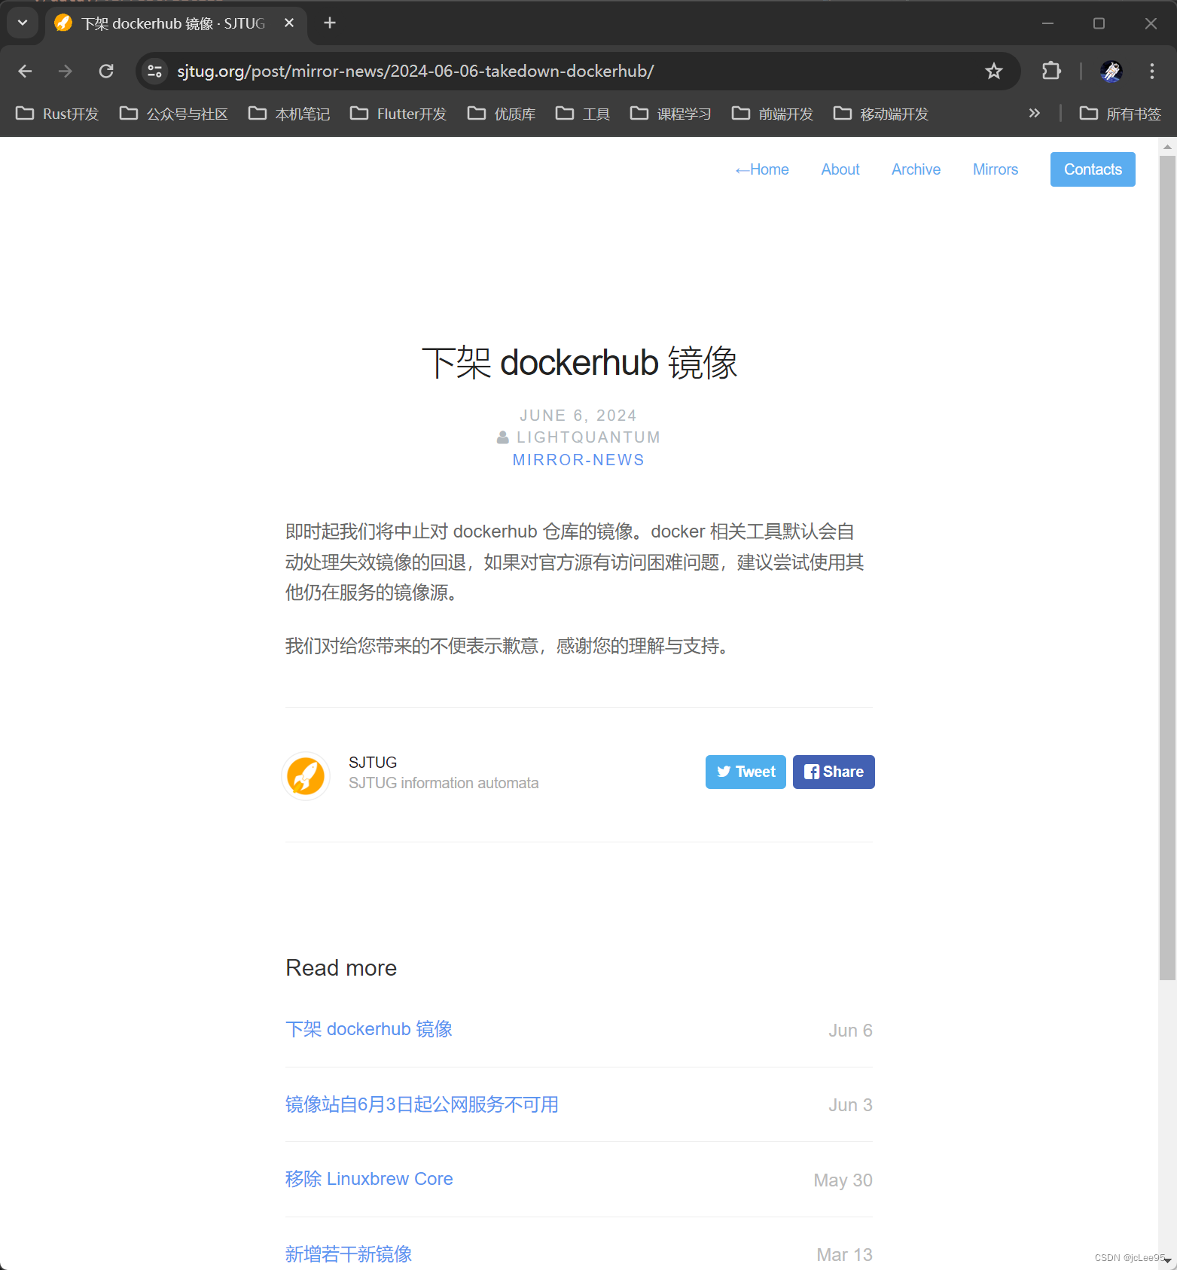
Task: Click the date JUNE 6, 2024
Action: (578, 416)
